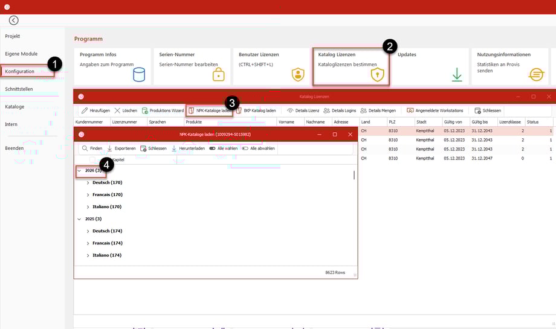Select Schnittstellen in left sidebar

point(19,89)
